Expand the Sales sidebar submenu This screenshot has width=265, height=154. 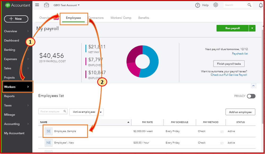point(28,68)
